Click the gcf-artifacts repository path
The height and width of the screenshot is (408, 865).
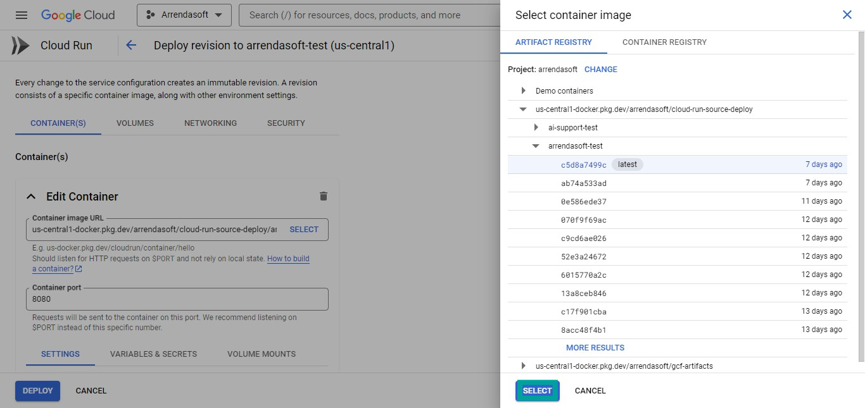click(624, 366)
